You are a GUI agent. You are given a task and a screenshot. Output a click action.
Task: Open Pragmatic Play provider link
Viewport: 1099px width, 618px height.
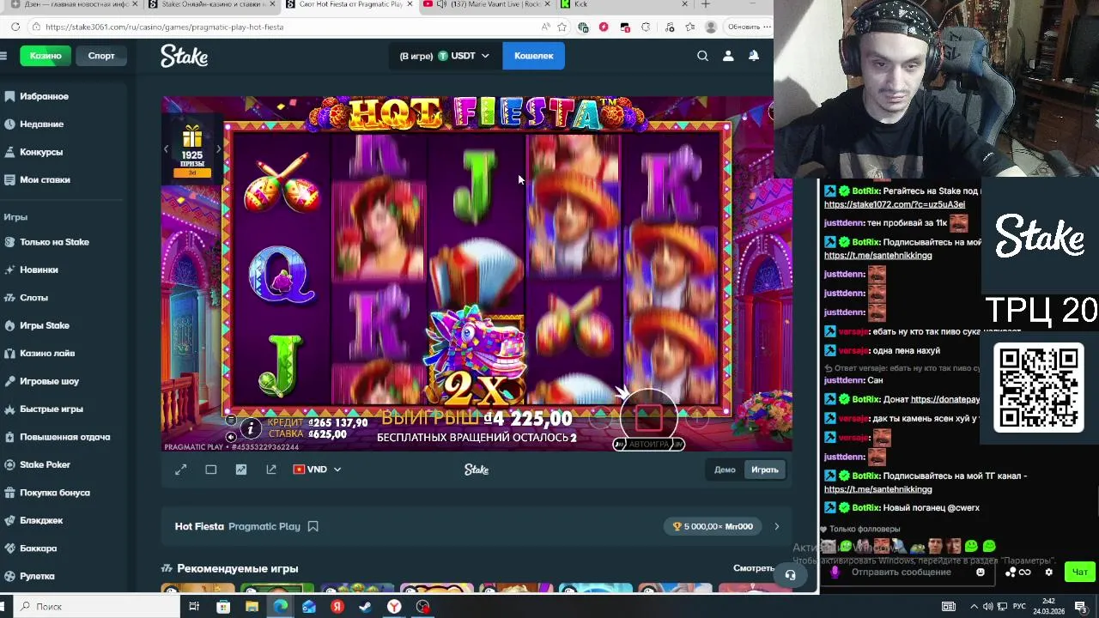264,526
